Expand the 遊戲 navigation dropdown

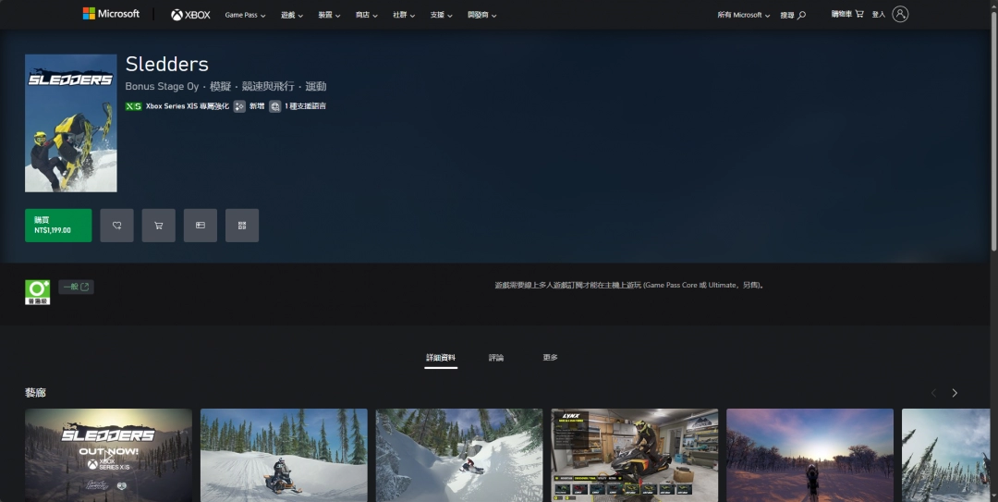click(292, 15)
